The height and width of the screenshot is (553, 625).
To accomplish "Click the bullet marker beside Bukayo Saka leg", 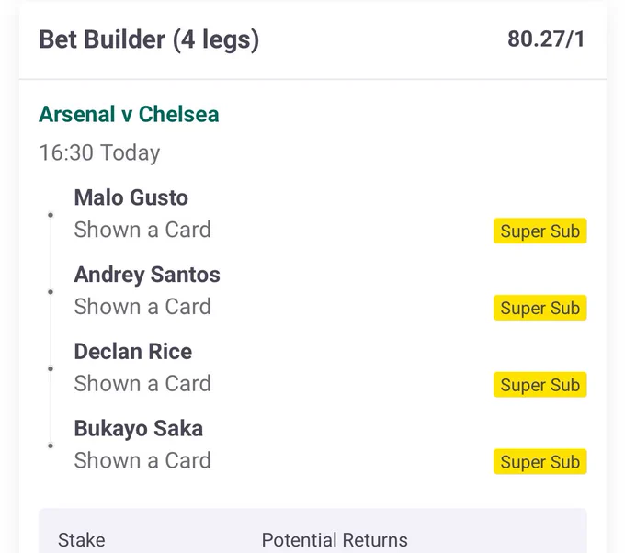I will (x=51, y=446).
